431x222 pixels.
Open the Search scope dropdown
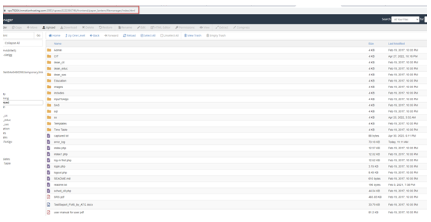point(405,19)
